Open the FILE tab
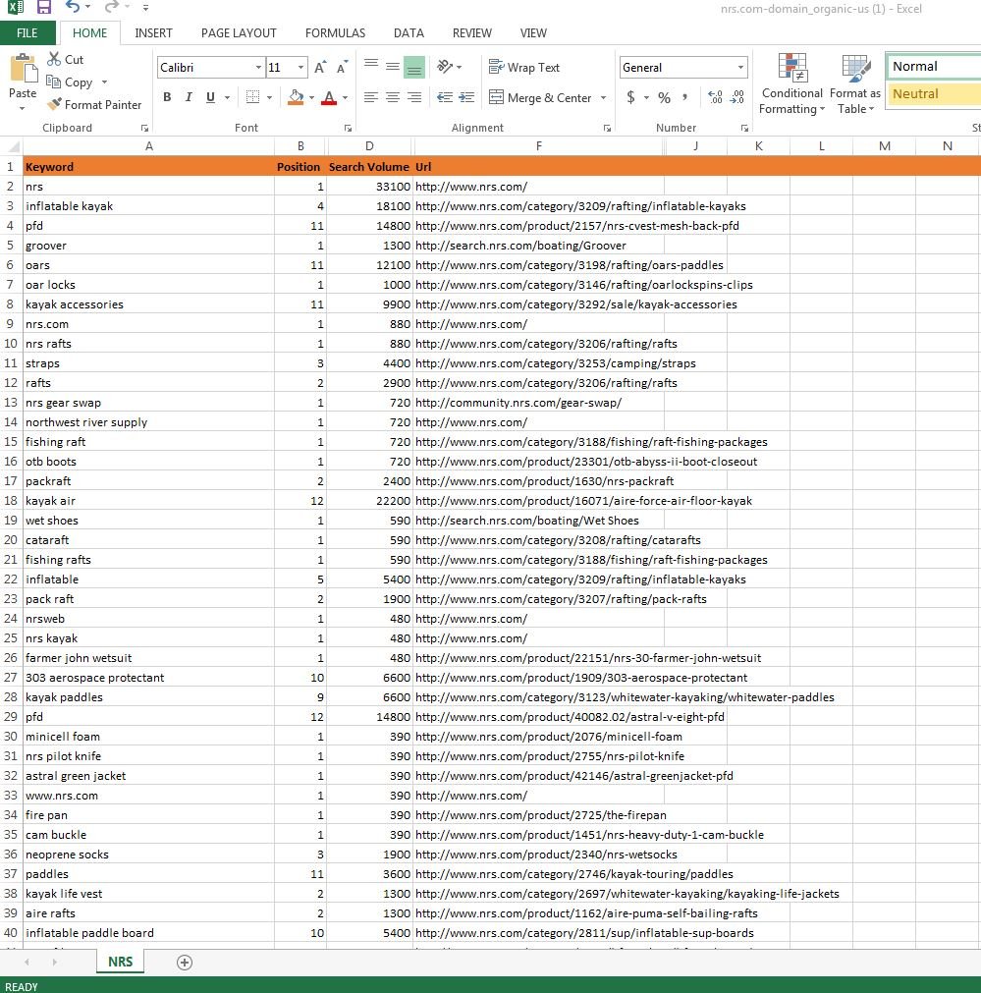The width and height of the screenshot is (981, 993). pos(27,33)
